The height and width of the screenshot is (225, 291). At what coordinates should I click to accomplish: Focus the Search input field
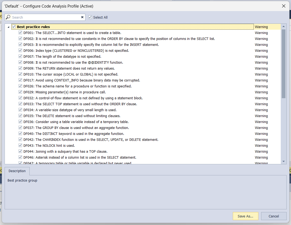tap(46, 17)
